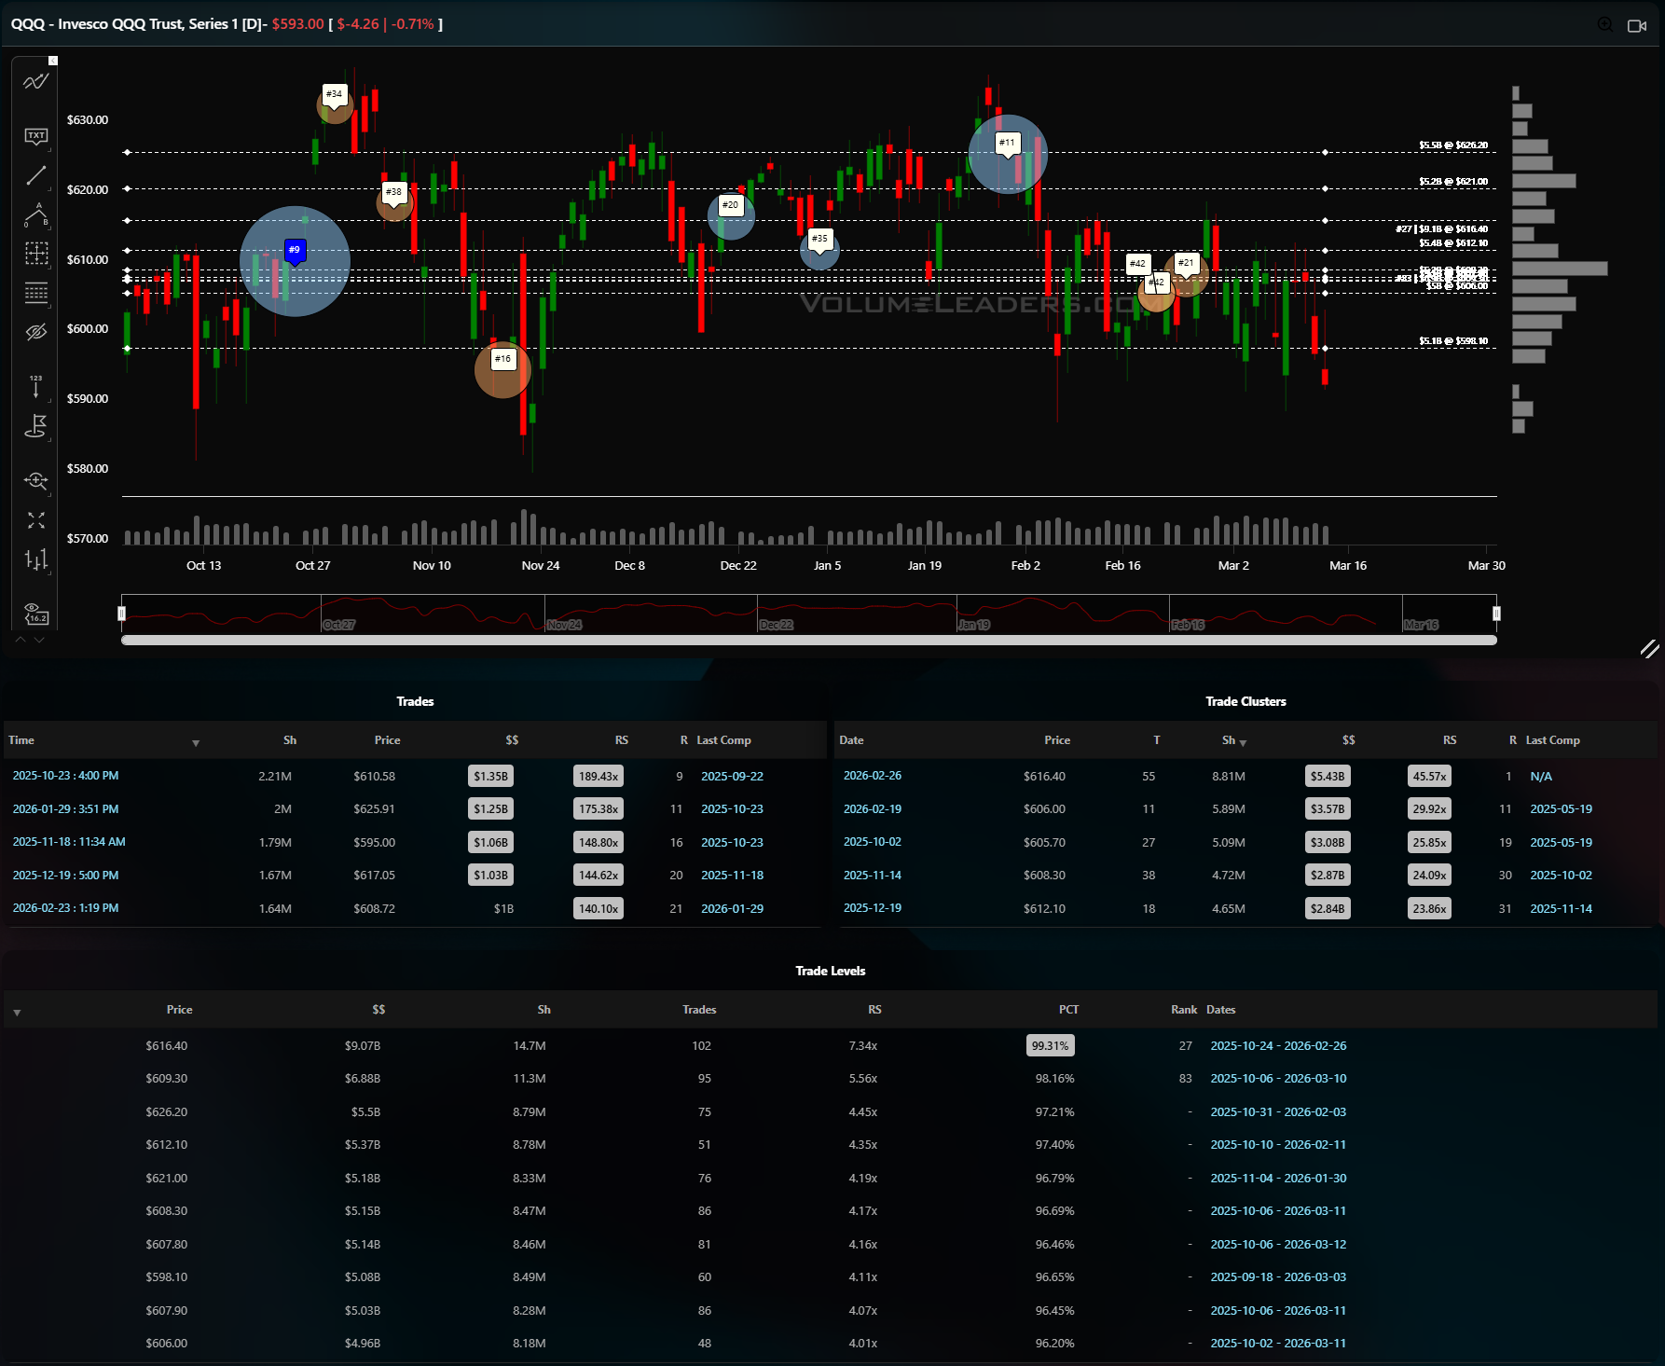Click the $1.25B badge in Trades
The height and width of the screenshot is (1366, 1665).
[490, 809]
